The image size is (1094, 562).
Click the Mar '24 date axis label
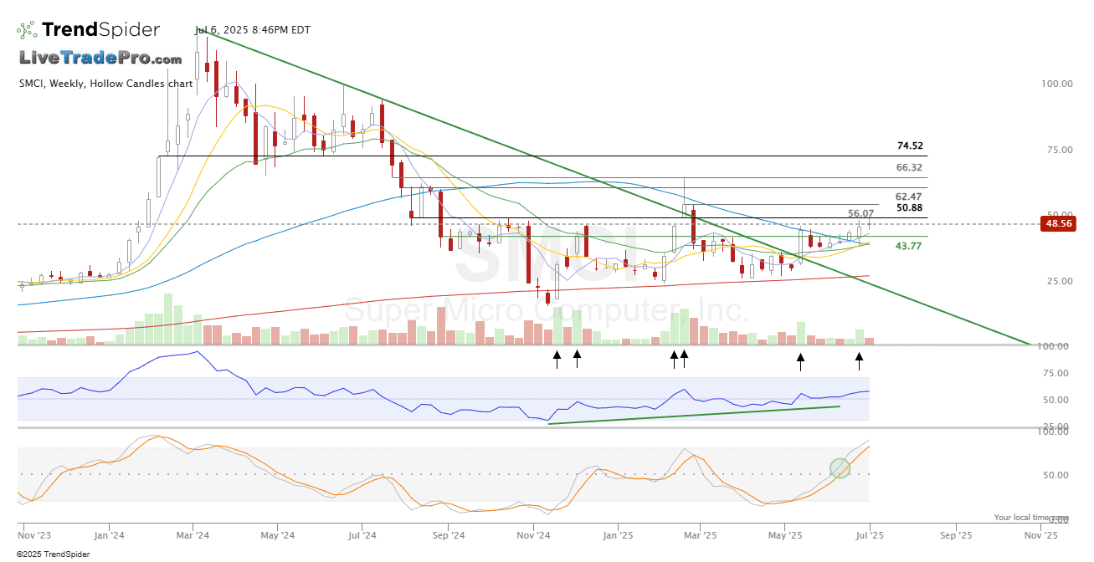pyautogui.click(x=193, y=534)
